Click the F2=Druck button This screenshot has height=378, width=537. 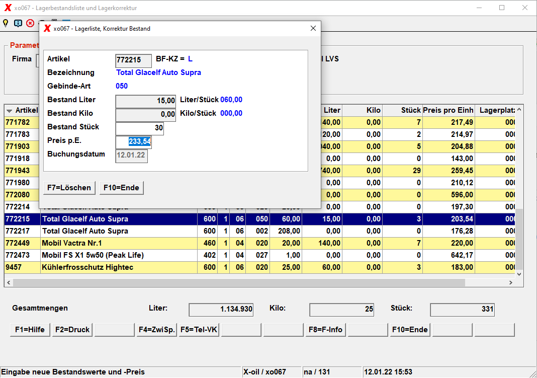(72, 330)
